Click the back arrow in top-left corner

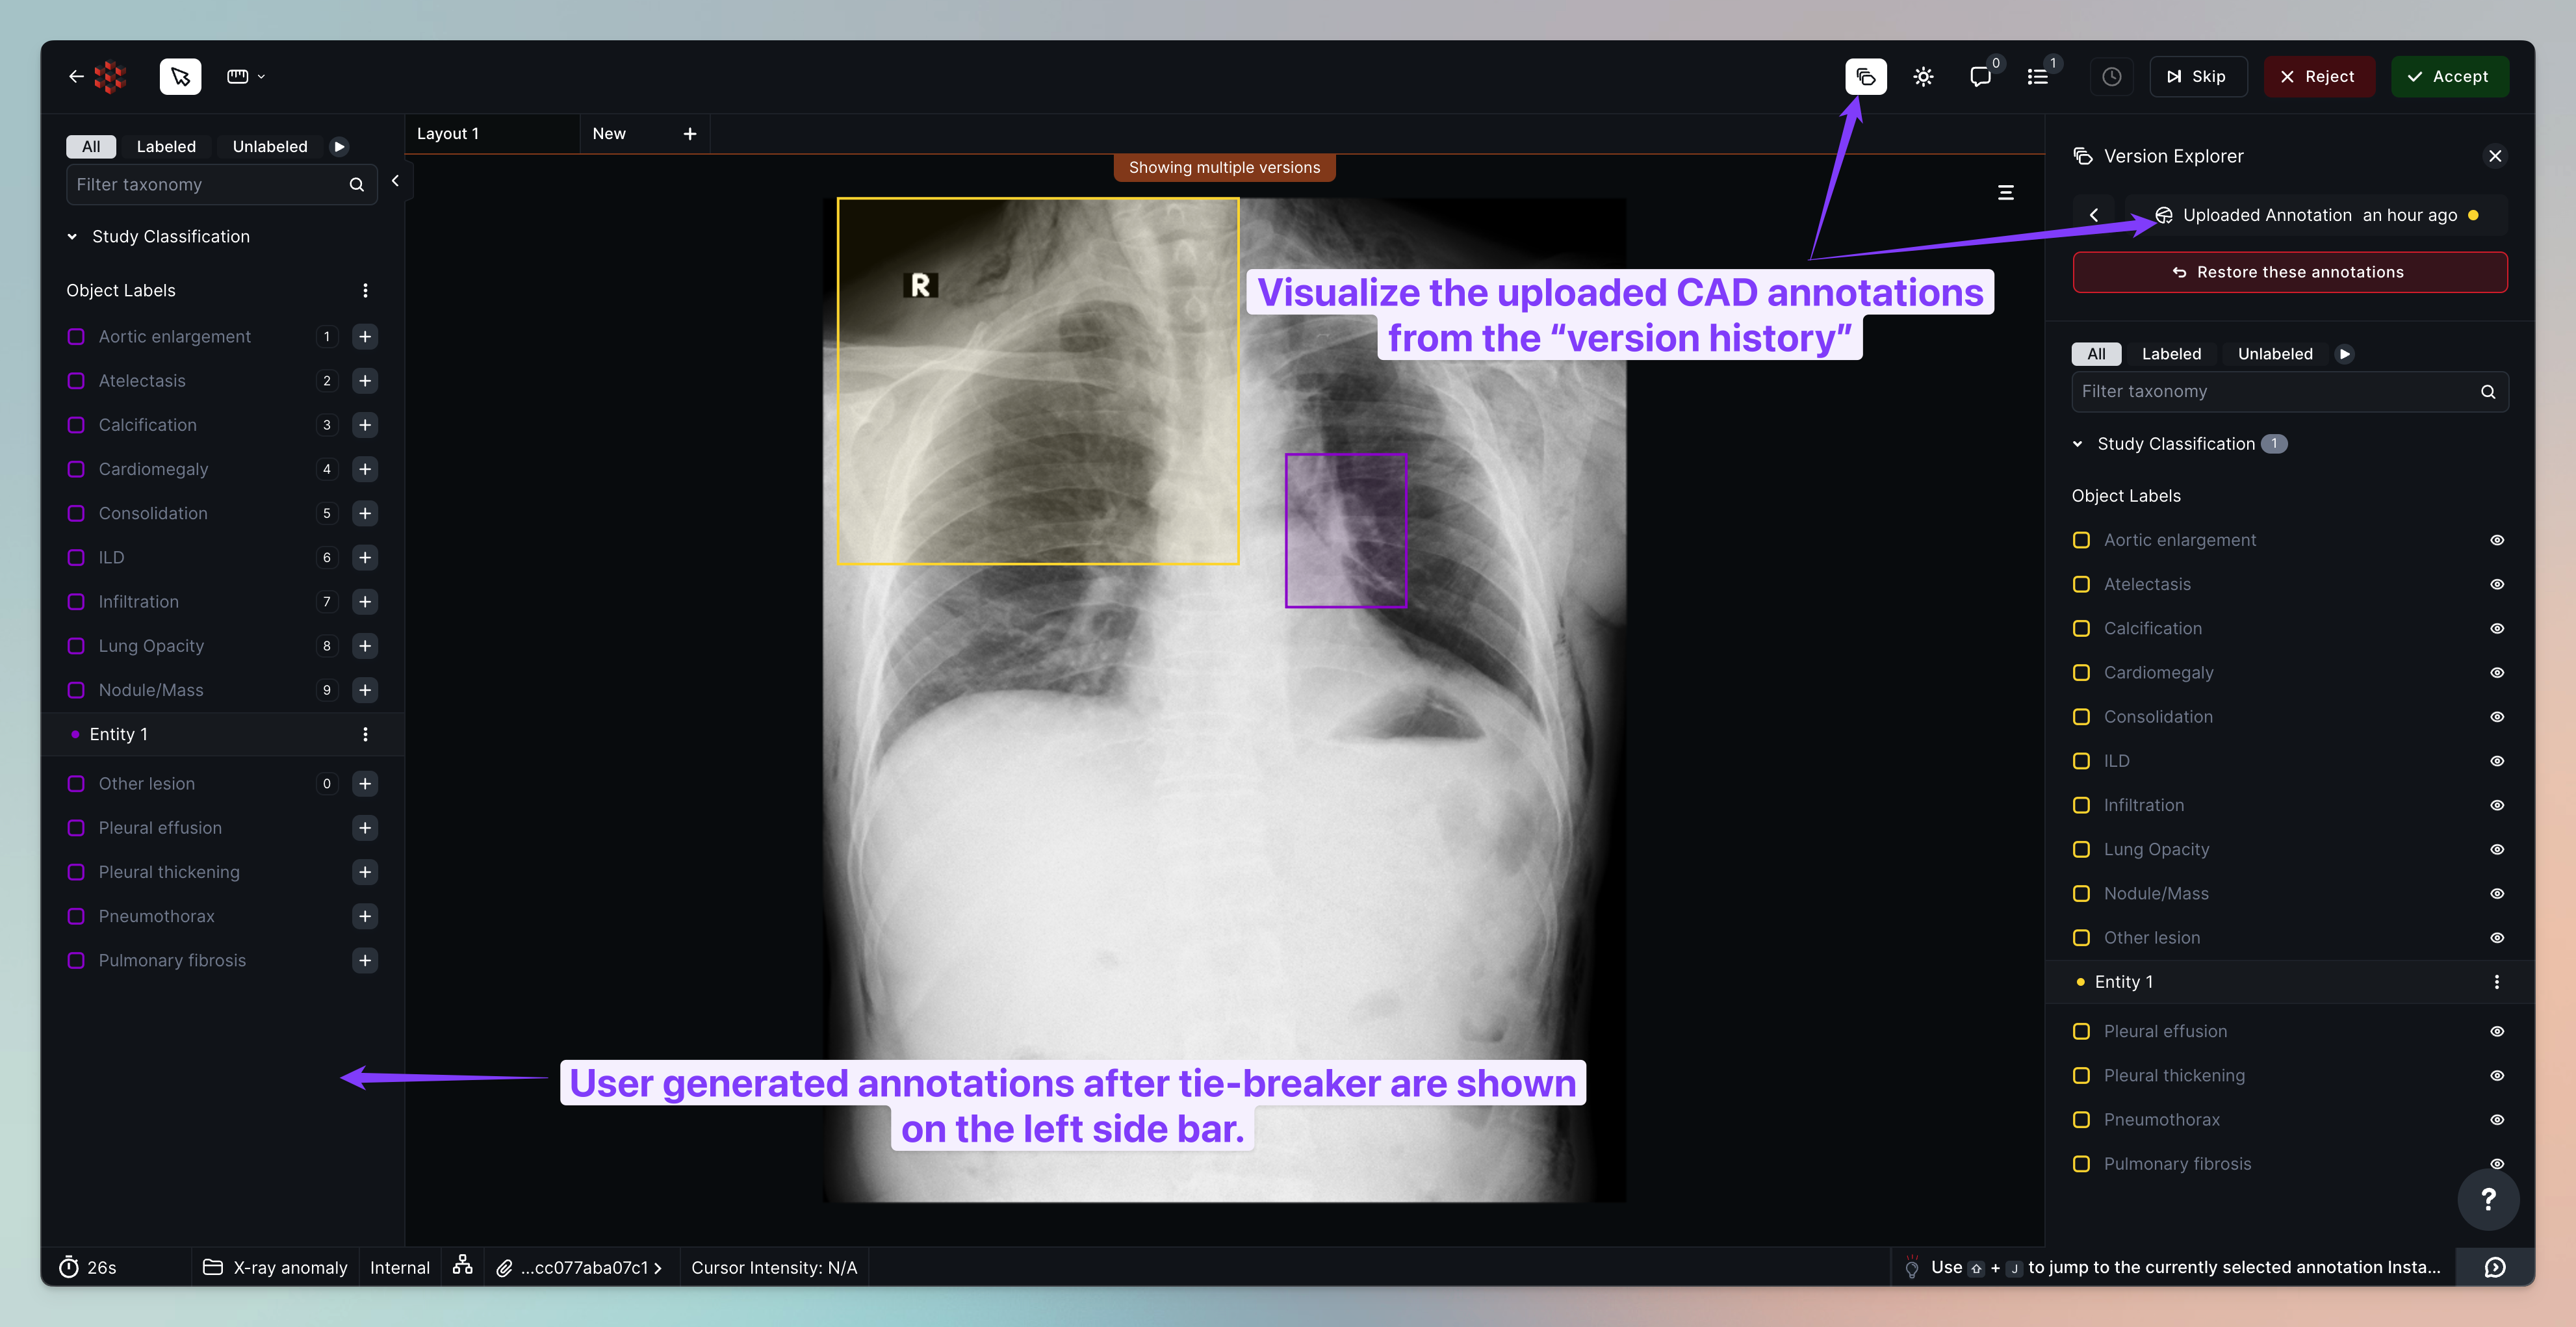pyautogui.click(x=76, y=76)
